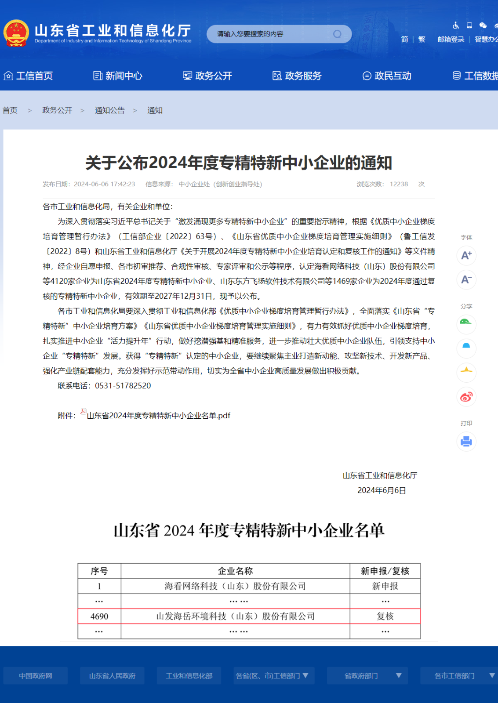Open the 政务服务 menu

297,76
